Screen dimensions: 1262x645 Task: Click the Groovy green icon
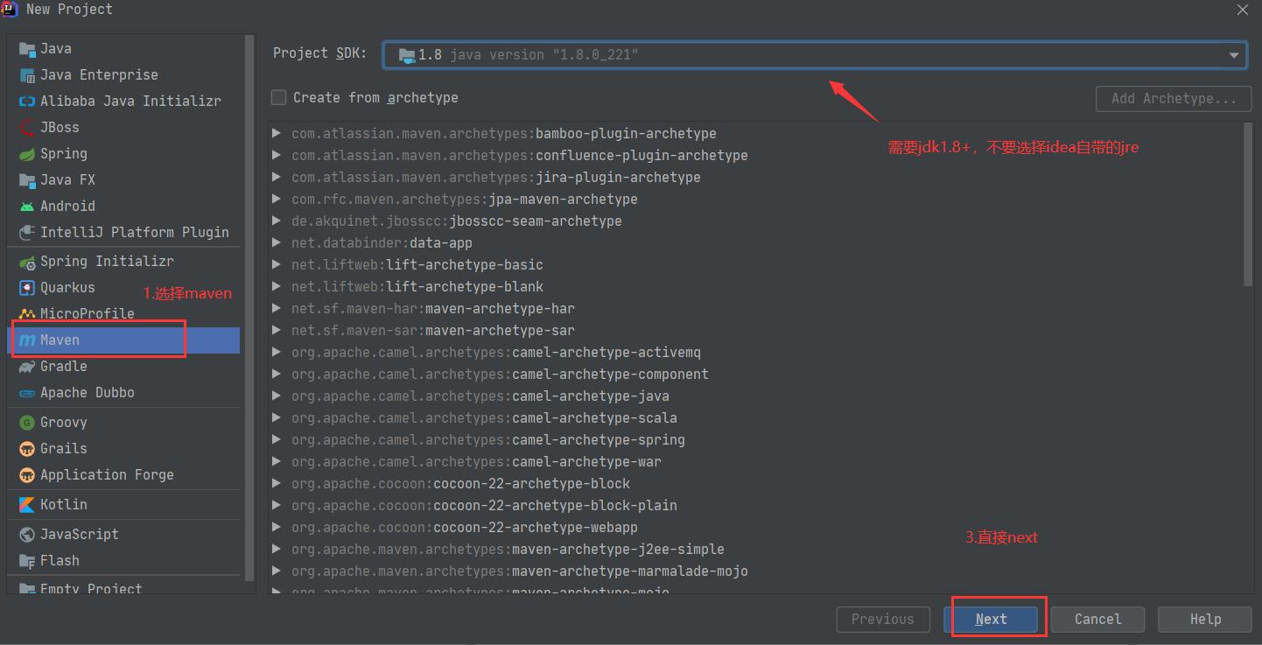pyautogui.click(x=26, y=423)
